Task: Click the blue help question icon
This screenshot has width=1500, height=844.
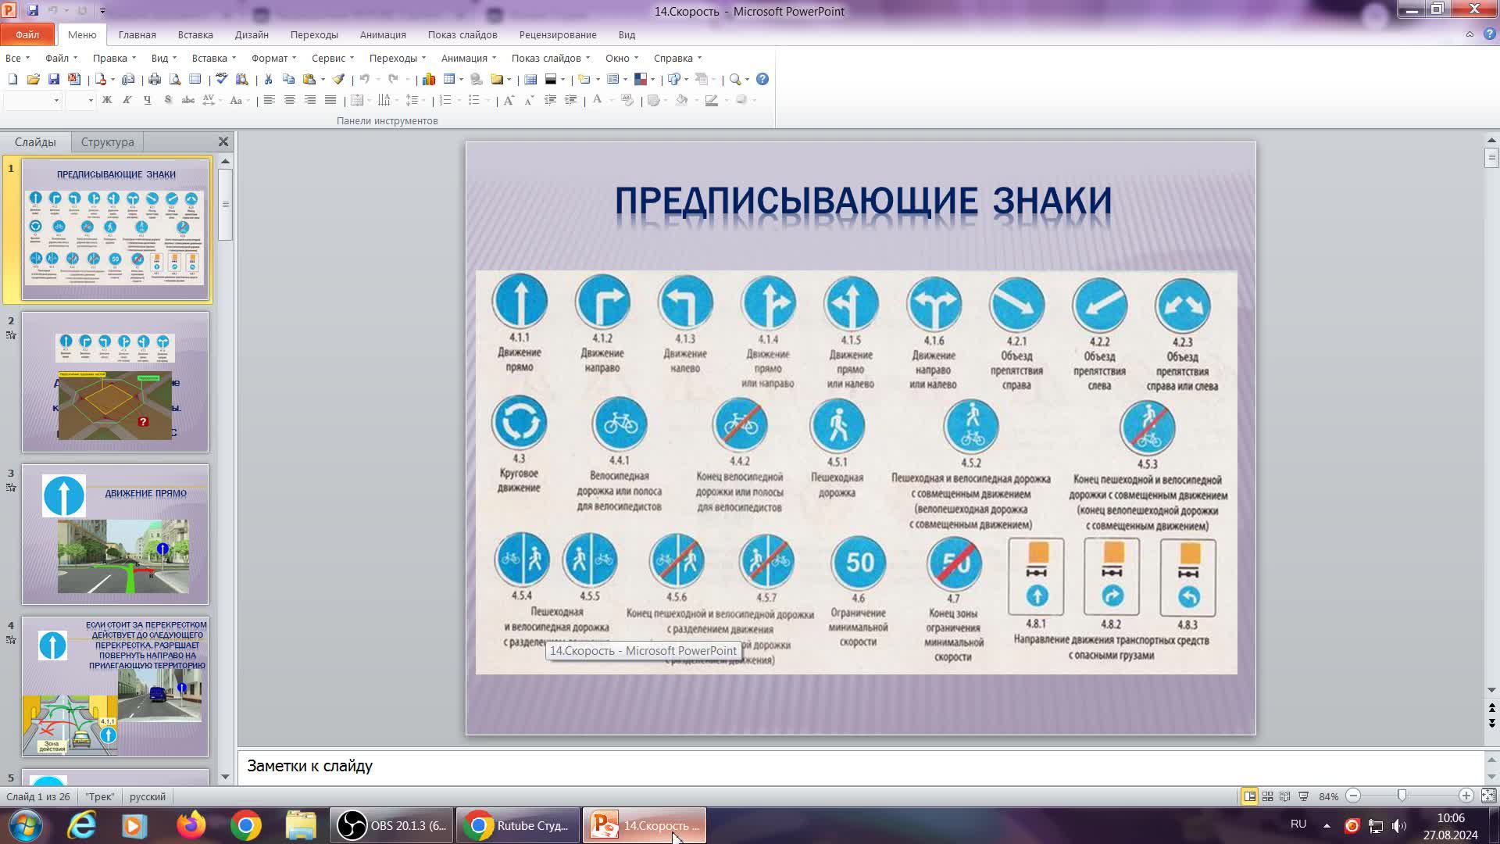Action: (762, 79)
